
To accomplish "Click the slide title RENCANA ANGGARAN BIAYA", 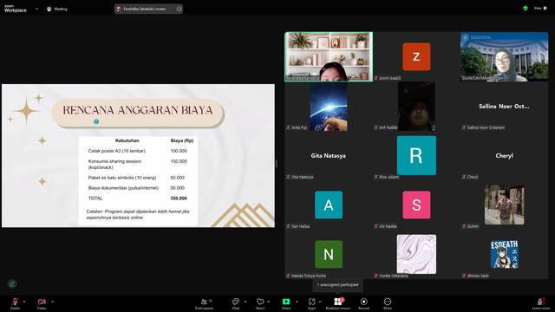I will 138,110.
